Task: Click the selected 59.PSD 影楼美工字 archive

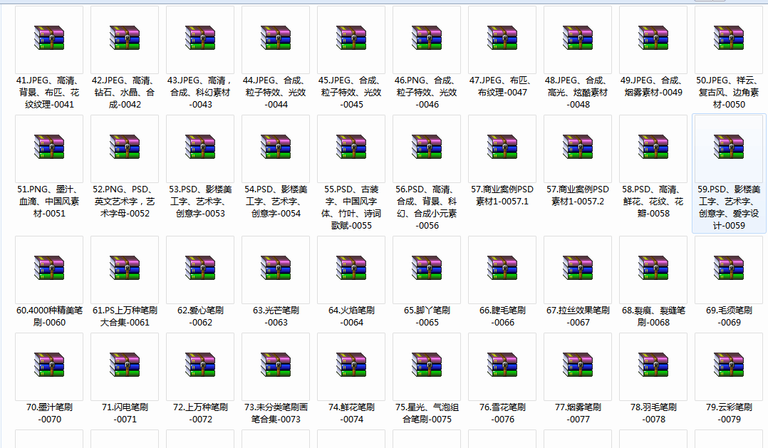Action: click(x=728, y=148)
